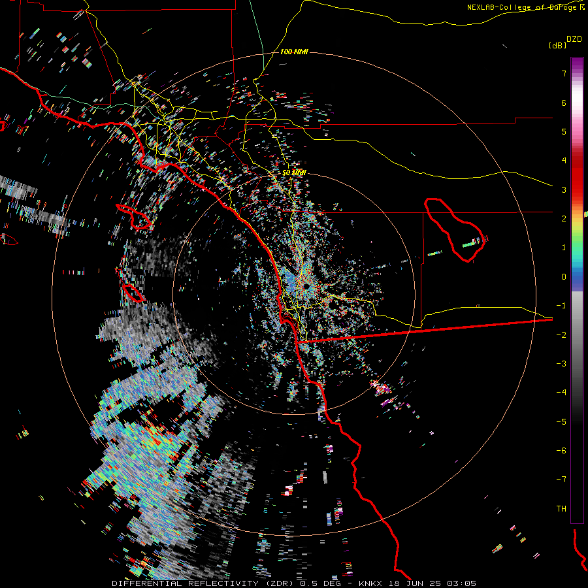Viewport: 588px width, 588px height.
Task: Click the 4 dB scale value
Action: tap(564, 161)
